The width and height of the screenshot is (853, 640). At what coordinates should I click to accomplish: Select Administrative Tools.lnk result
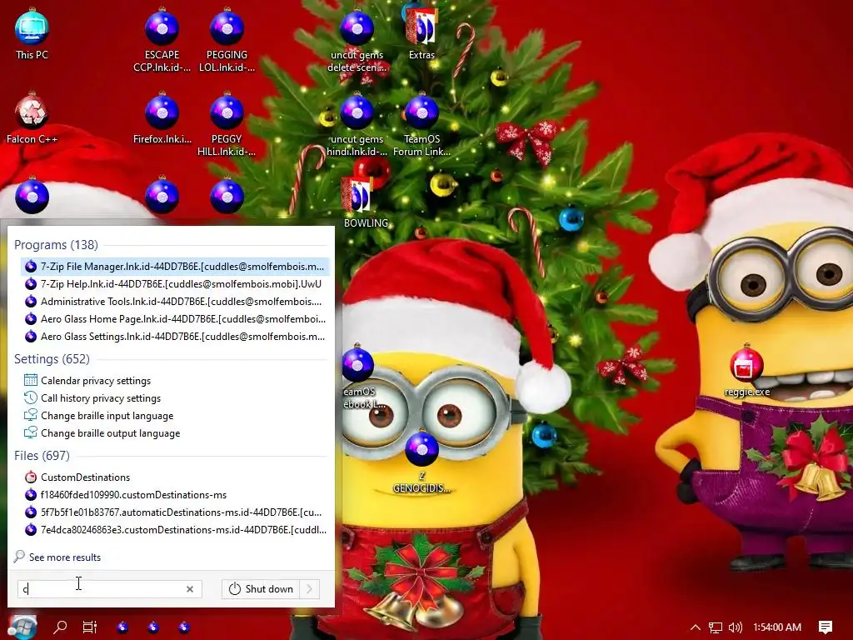[x=175, y=302]
